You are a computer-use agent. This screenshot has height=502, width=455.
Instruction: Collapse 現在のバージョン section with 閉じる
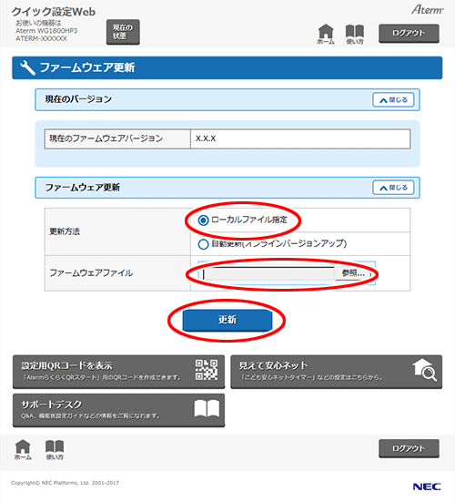tap(393, 100)
